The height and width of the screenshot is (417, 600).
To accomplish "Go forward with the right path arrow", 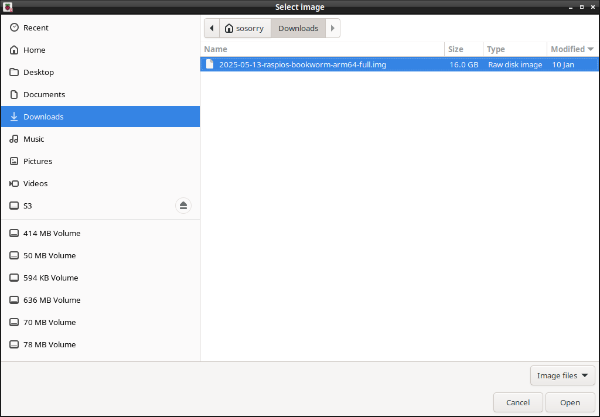I will click(x=333, y=28).
